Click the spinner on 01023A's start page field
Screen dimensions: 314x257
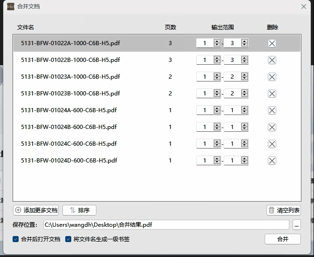[217, 77]
